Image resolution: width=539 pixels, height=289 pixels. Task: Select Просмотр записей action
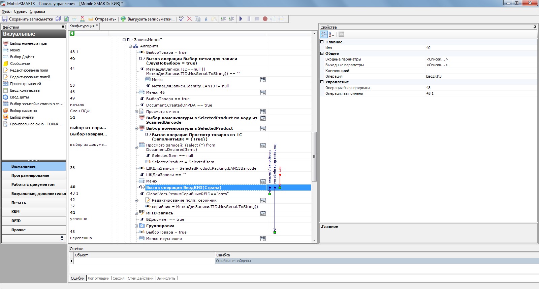click(25, 84)
